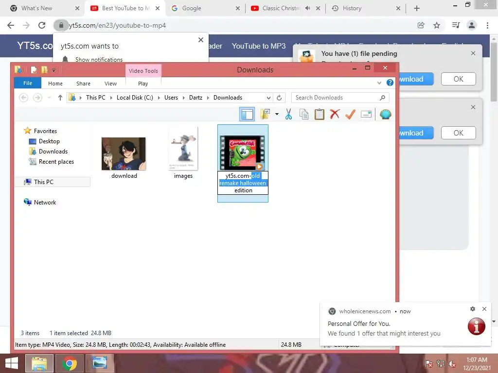Click Explorer Back navigation arrow
Image resolution: width=498 pixels, height=373 pixels.
pyautogui.click(x=24, y=98)
